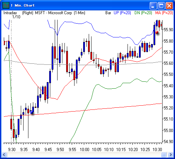Click the 55.20 price axis label
Image resolution: width=175 pixels, height=159 pixels.
(x=168, y=108)
